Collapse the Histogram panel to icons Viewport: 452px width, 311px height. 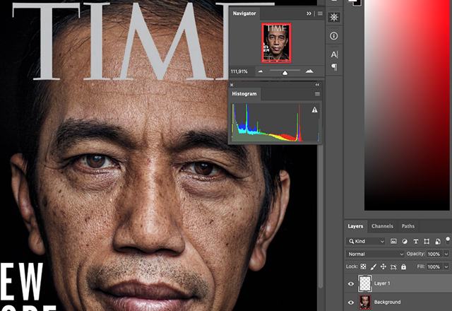point(317,85)
